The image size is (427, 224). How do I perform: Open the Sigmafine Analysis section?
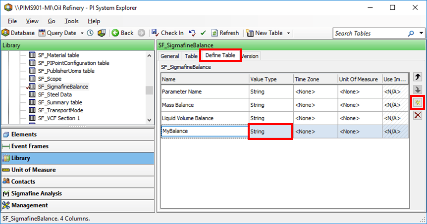(78, 193)
